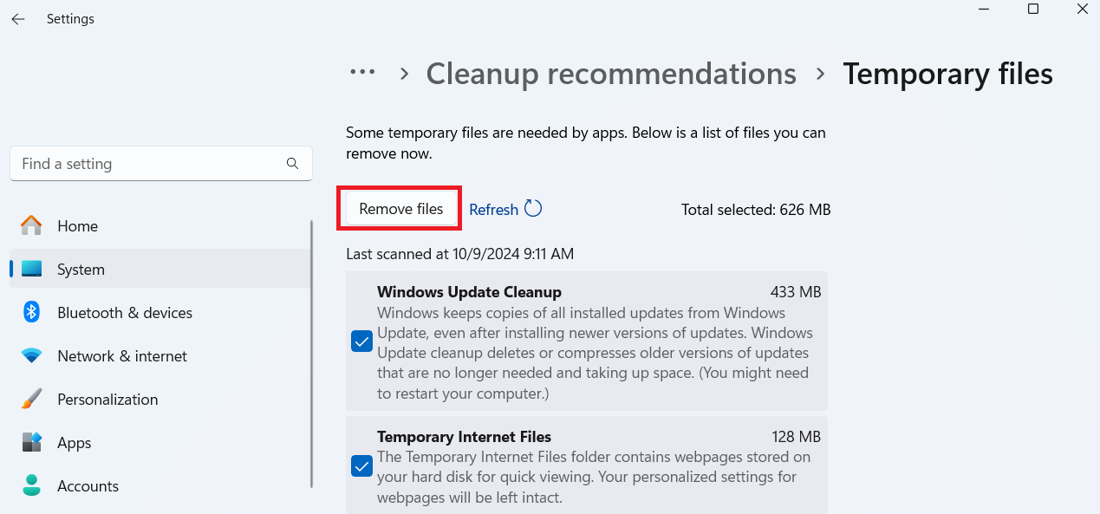Click the back arrow icon

click(18, 19)
